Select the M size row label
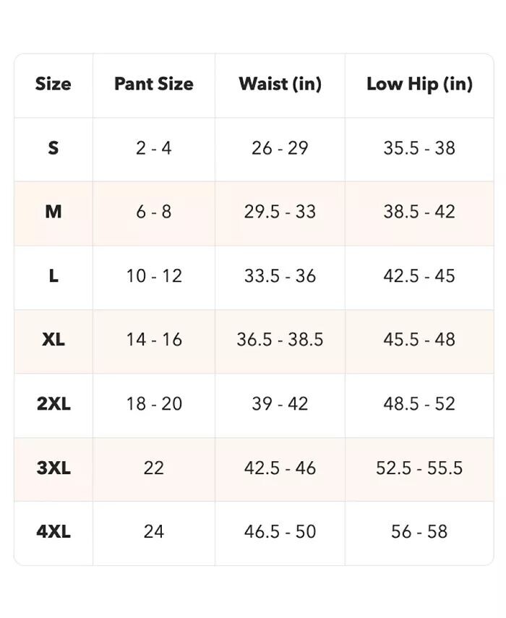This screenshot has width=506, height=618. tap(53, 212)
